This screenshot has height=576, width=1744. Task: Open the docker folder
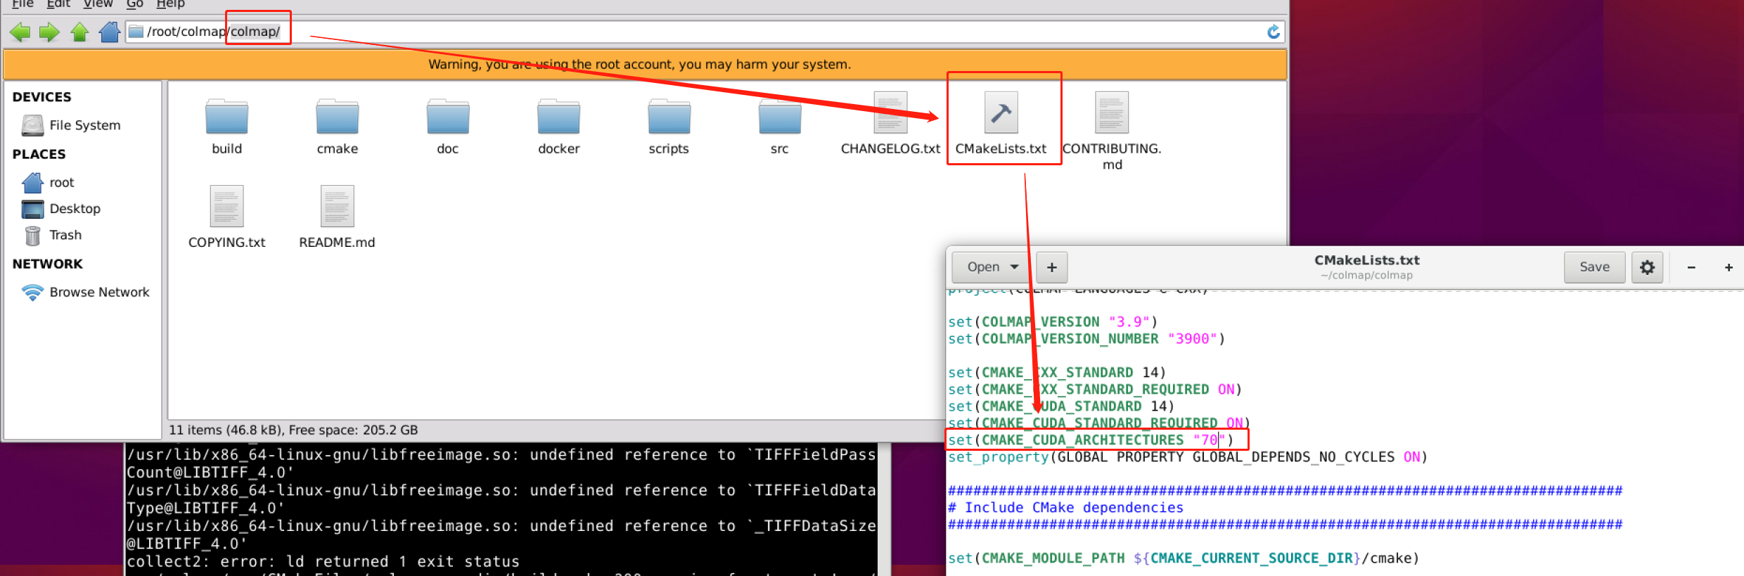pos(558,127)
